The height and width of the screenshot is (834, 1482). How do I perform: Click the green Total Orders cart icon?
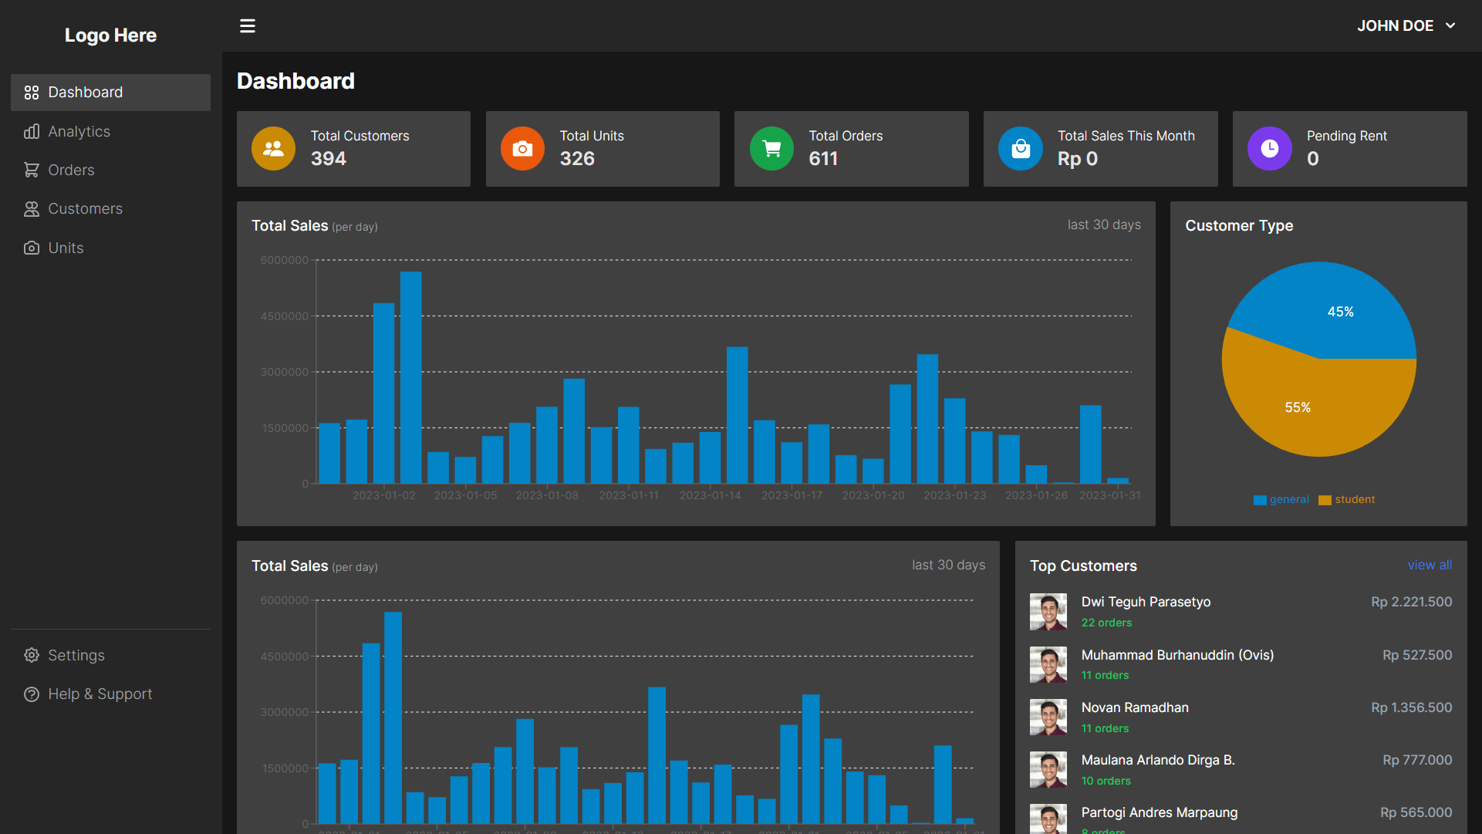(x=771, y=149)
